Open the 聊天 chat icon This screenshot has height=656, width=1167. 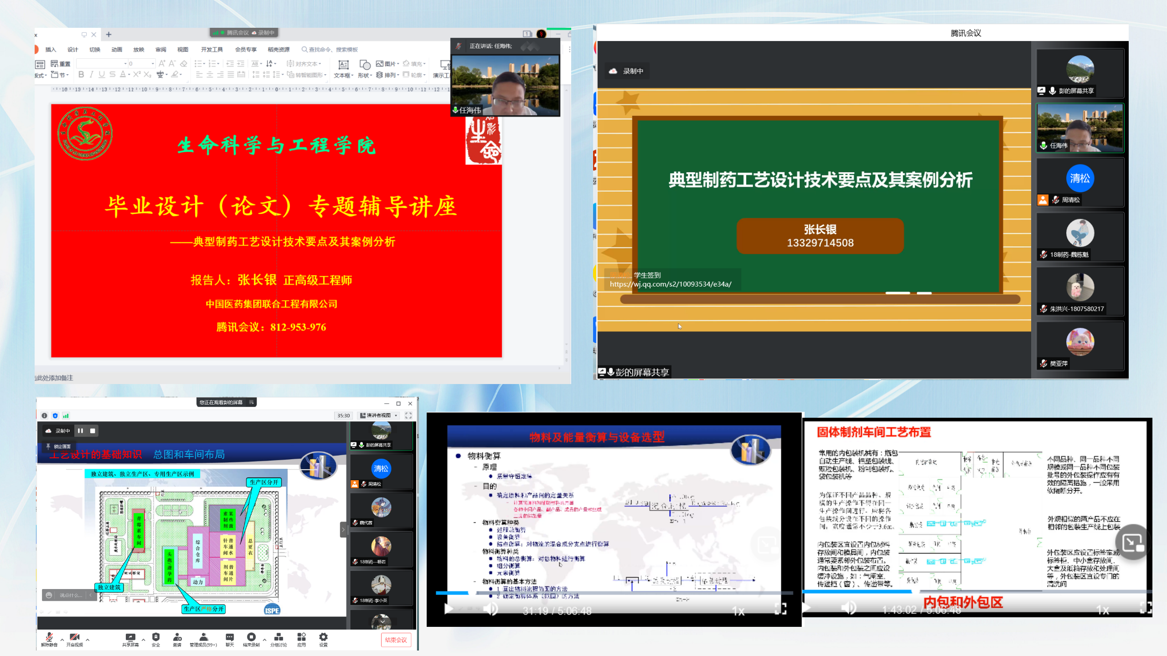pyautogui.click(x=230, y=637)
